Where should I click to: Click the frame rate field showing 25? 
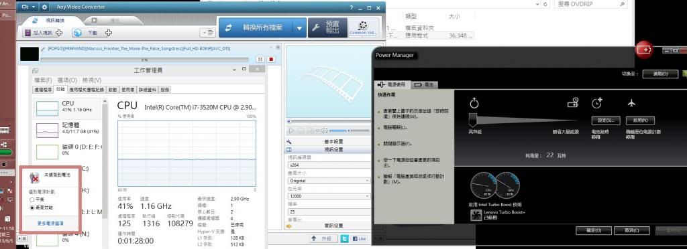point(329,212)
